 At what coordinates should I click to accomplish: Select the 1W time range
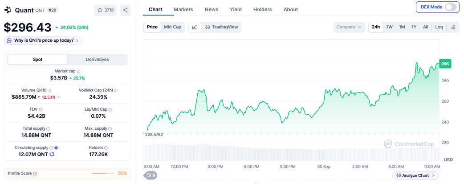pyautogui.click(x=390, y=27)
